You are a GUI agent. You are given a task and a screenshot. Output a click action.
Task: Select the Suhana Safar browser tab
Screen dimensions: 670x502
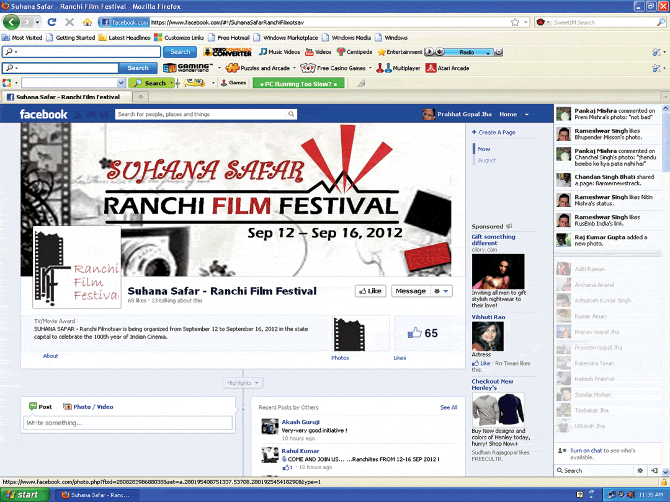click(68, 97)
